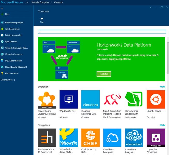Select the Hortonworks Sandbox tile
The image size is (169, 155).
pos(134,99)
